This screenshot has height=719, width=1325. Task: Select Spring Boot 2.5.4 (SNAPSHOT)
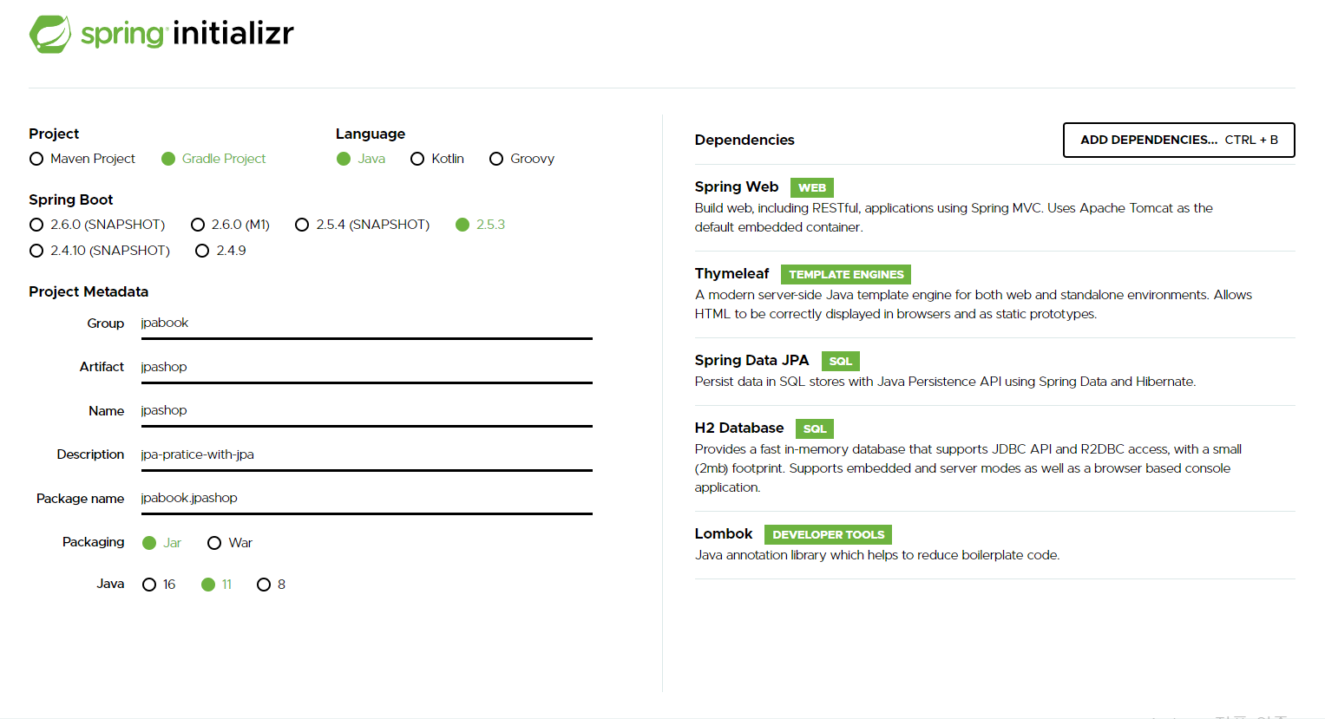pyautogui.click(x=362, y=225)
